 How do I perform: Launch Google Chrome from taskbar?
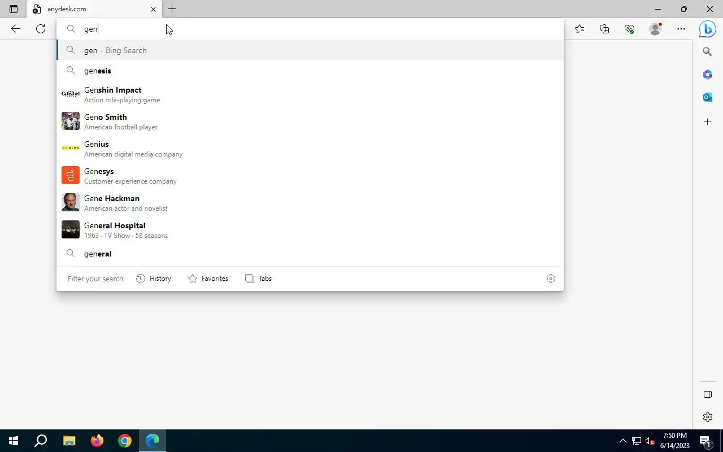(x=125, y=441)
